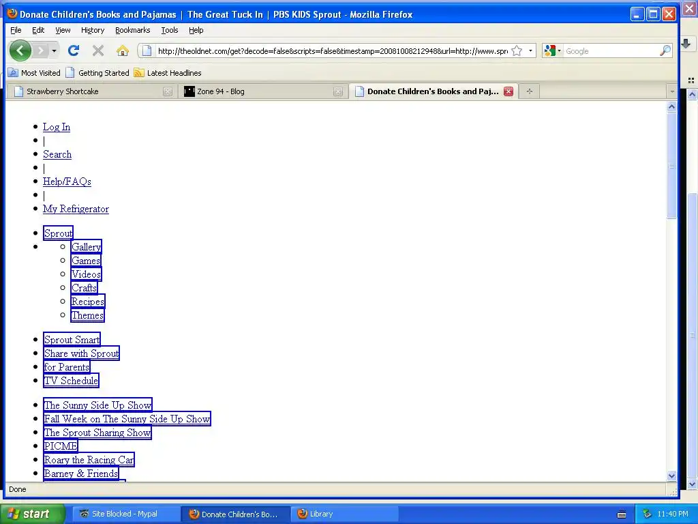Viewport: 698px width, 524px height.
Task: Open the Crafts link
Action: tap(84, 288)
